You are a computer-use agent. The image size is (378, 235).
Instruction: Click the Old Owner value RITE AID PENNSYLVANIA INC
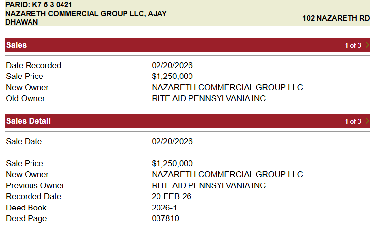click(209, 99)
